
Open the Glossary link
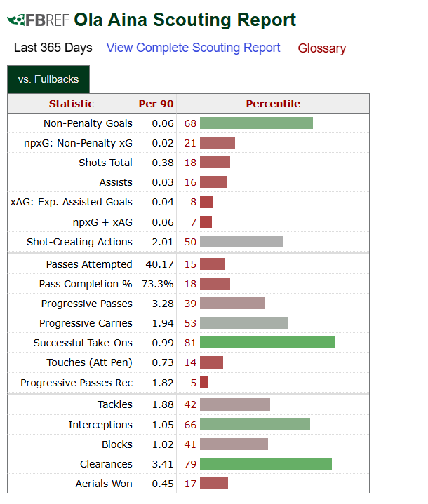point(321,48)
